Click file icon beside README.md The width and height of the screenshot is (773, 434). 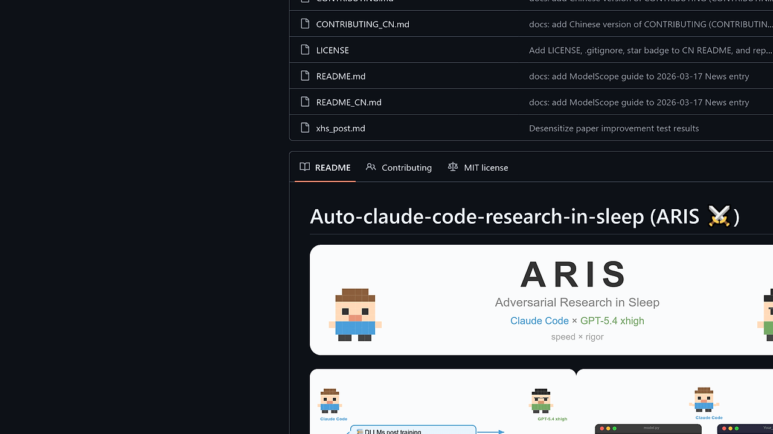(305, 76)
